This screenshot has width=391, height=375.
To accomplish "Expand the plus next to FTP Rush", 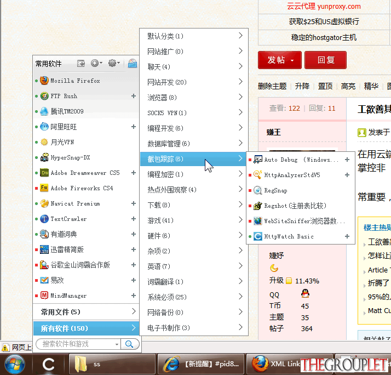I will (134, 96).
